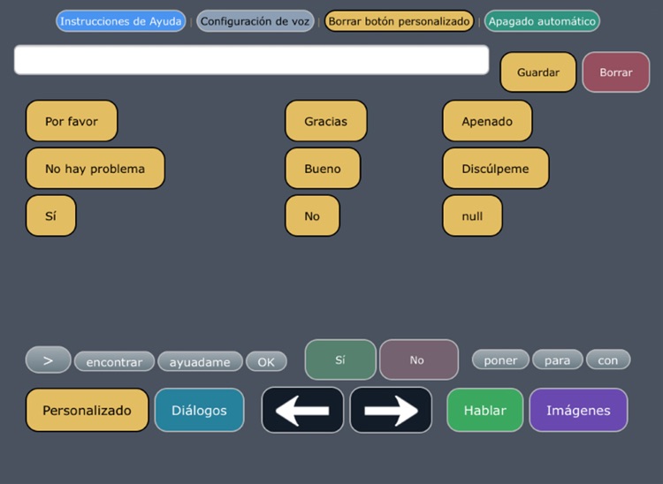
Task: Select the word encontrar
Action: pyautogui.click(x=114, y=361)
